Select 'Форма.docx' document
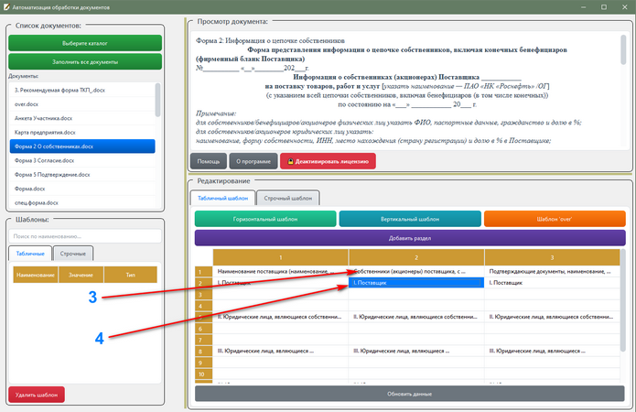 82,189
